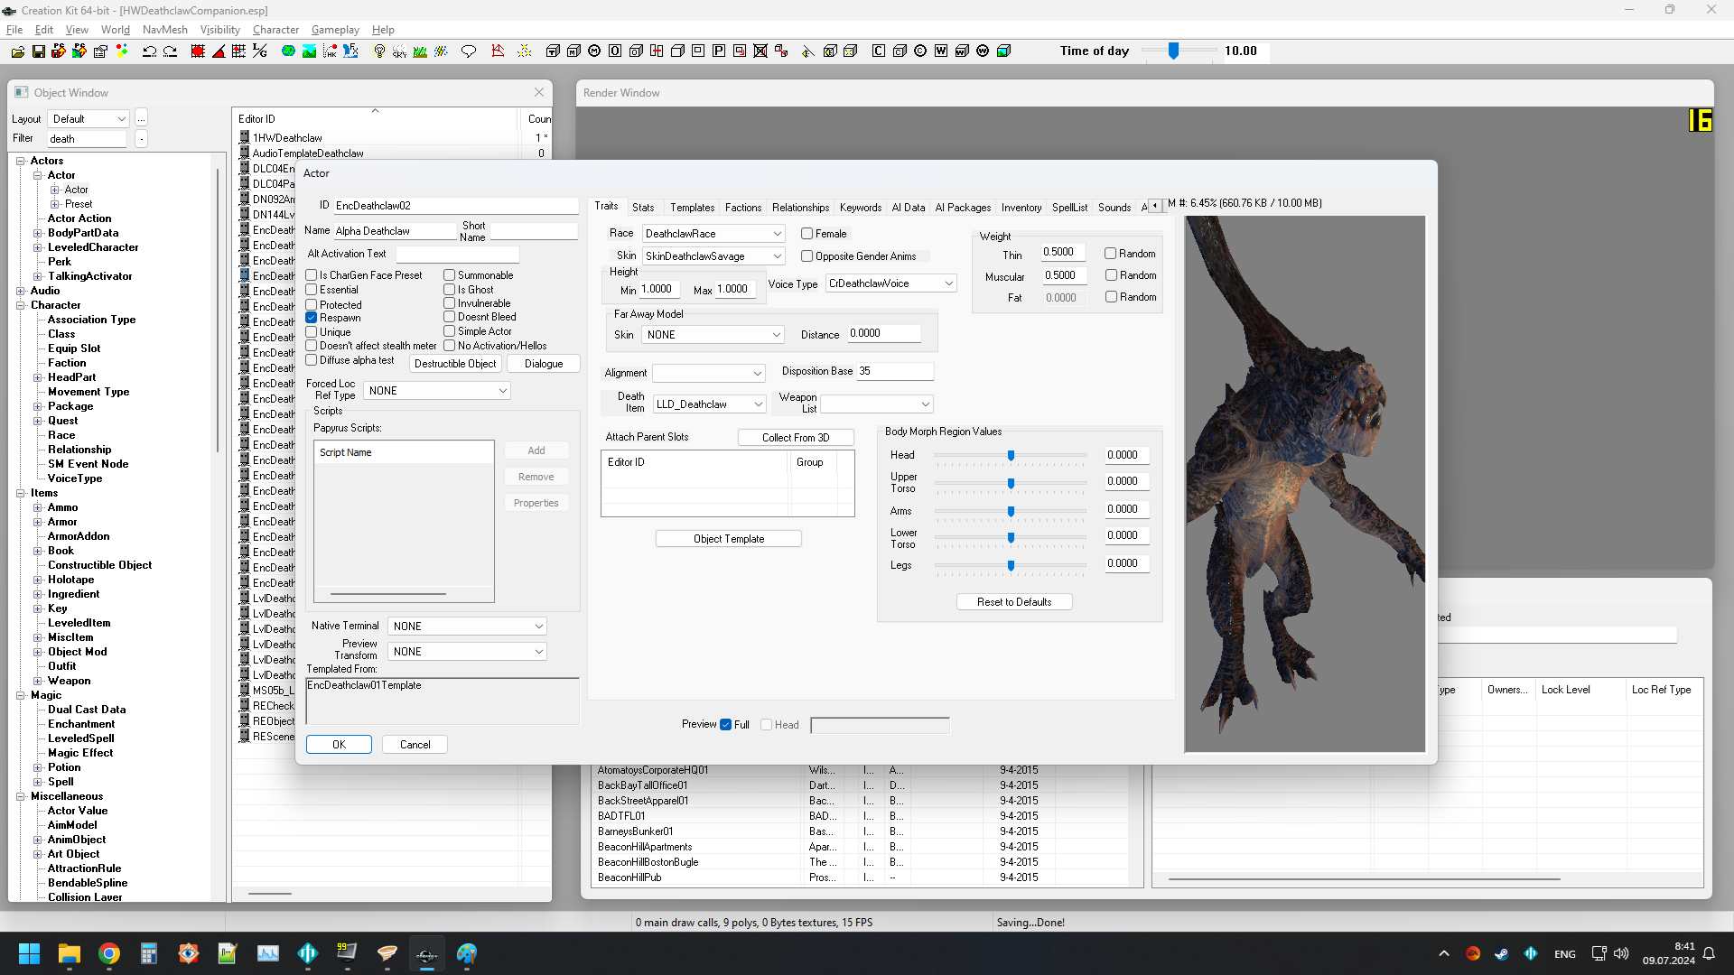The image size is (1734, 975).
Task: Click the boxed P toolbar icon
Action: pos(719,51)
